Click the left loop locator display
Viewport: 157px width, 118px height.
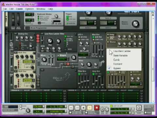[x=120, y=109]
